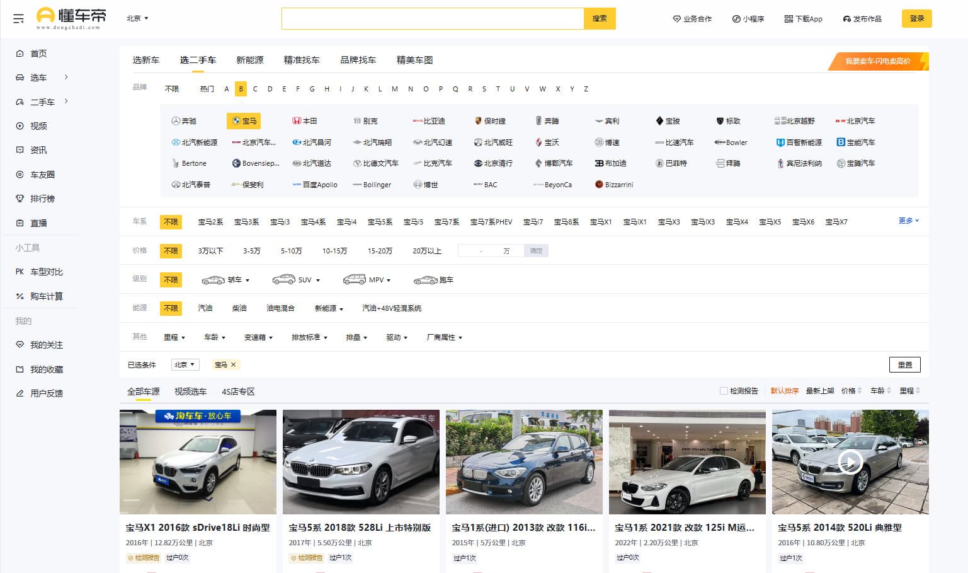This screenshot has height=573, width=968.
Task: Open the 直播 live icon in sidebar
Action: tap(20, 223)
